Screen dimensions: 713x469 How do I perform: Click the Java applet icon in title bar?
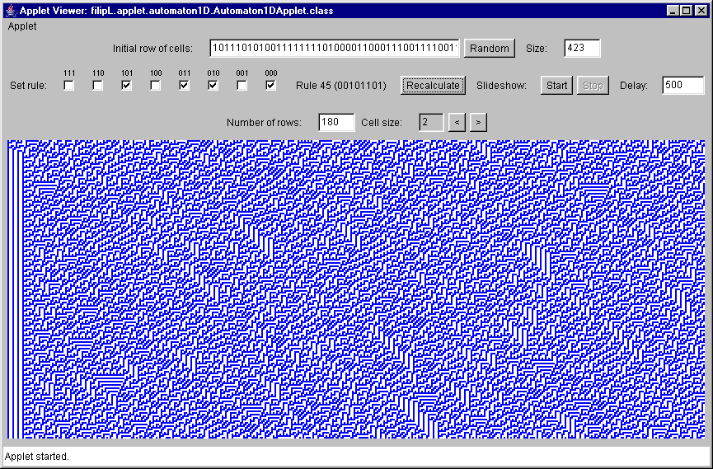10,10
